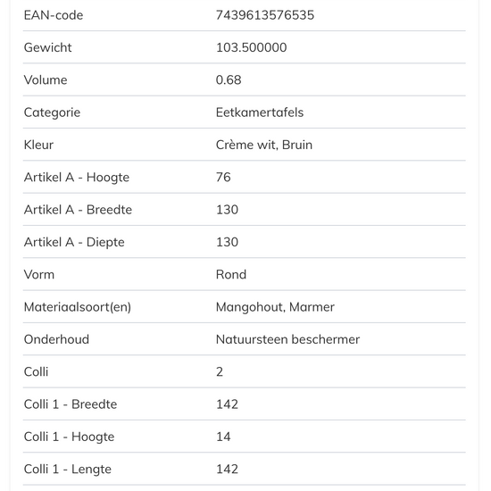Click the Kleur value Crème wit, Bruin

(264, 145)
